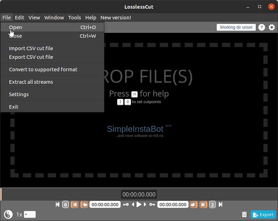Image resolution: width=278 pixels, height=221 pixels.
Task: Select Convert to supported format
Action: [52, 69]
